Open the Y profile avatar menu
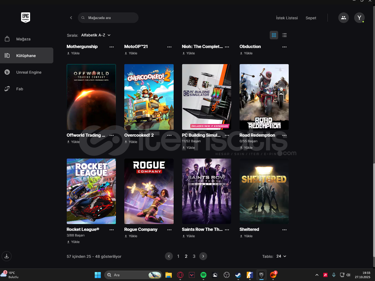 (x=359, y=18)
